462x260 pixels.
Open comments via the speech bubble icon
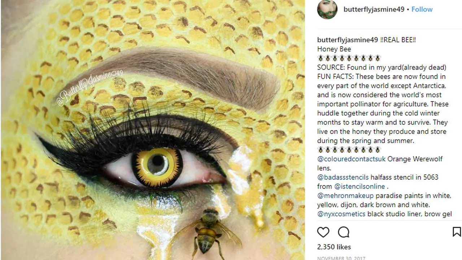click(344, 232)
